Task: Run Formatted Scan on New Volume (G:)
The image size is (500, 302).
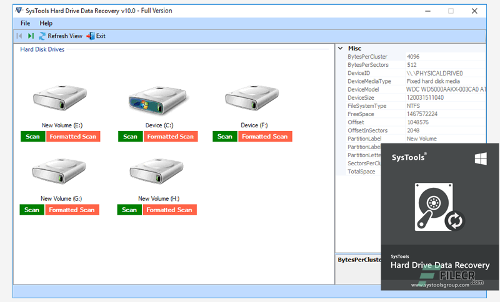Action: (x=72, y=210)
